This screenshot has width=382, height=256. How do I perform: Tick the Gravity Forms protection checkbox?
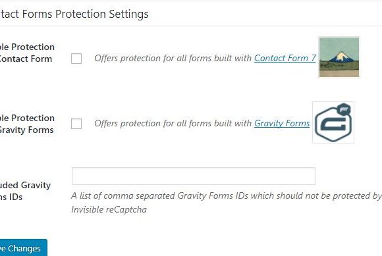(x=76, y=124)
